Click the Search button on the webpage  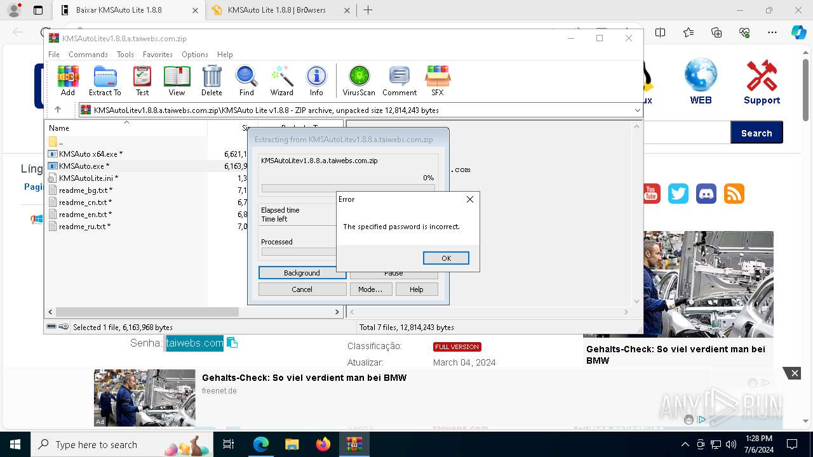tap(756, 133)
